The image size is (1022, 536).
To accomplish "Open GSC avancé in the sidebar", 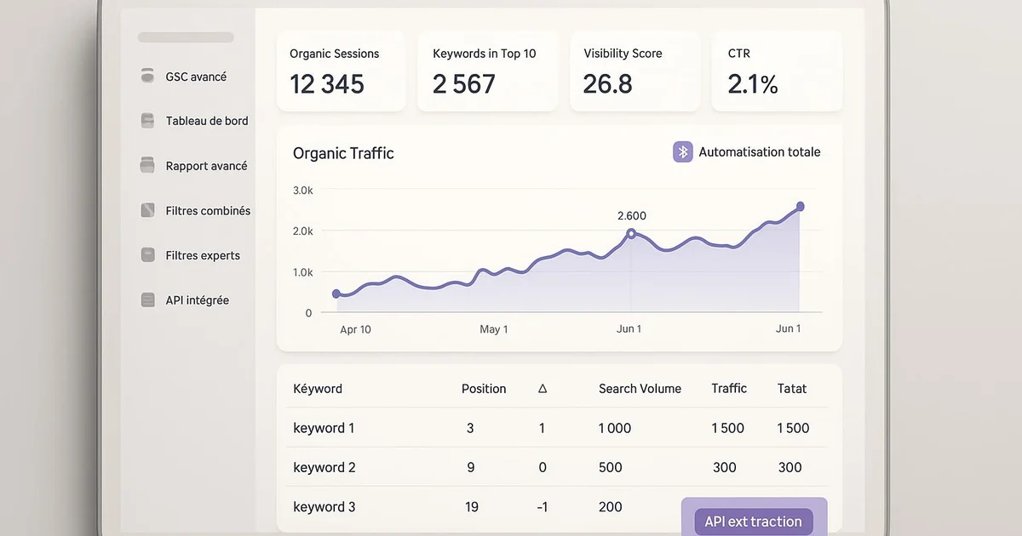I will click(196, 77).
